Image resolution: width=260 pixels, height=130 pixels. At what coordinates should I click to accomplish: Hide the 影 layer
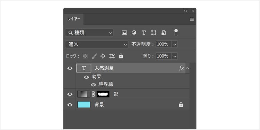[x=70, y=94]
